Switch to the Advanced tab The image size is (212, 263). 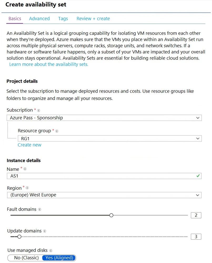pyautogui.click(x=39, y=18)
